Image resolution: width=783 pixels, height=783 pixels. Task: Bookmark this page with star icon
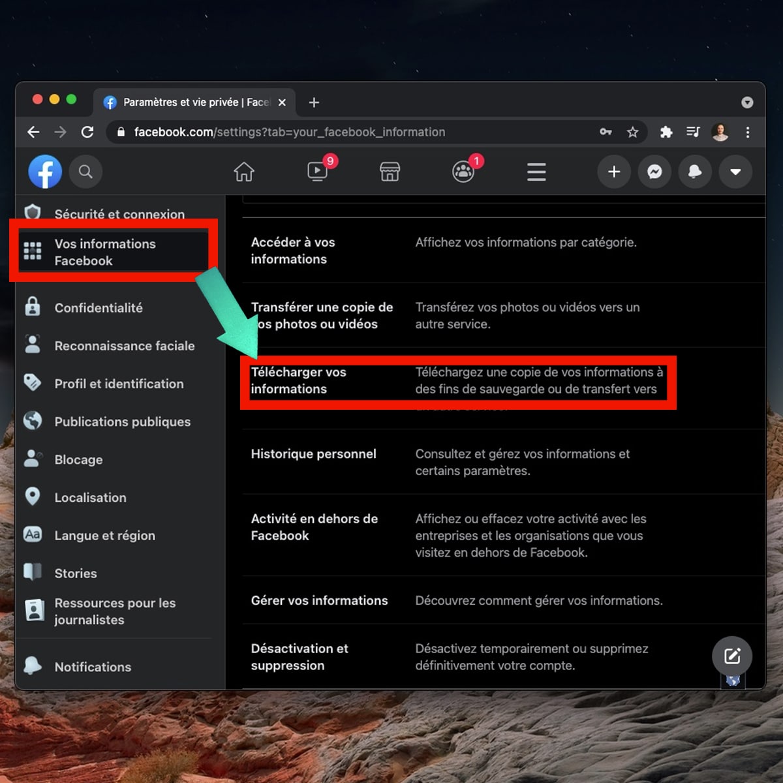(632, 132)
